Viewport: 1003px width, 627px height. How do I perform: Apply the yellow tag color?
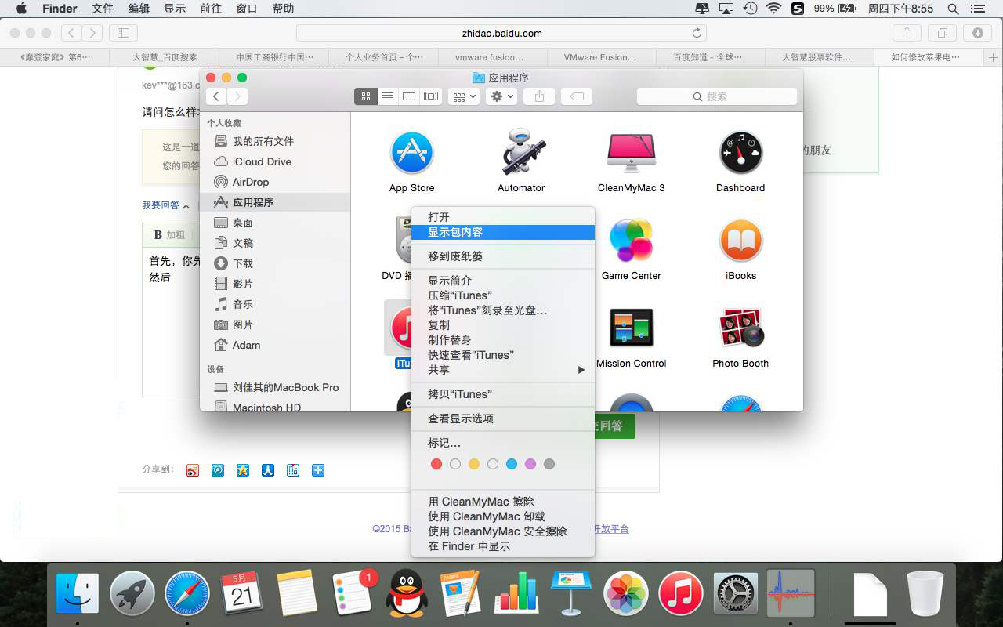(474, 464)
